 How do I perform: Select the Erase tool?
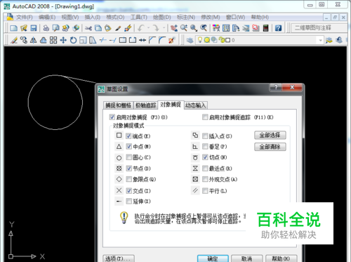pyautogui.click(x=14, y=40)
